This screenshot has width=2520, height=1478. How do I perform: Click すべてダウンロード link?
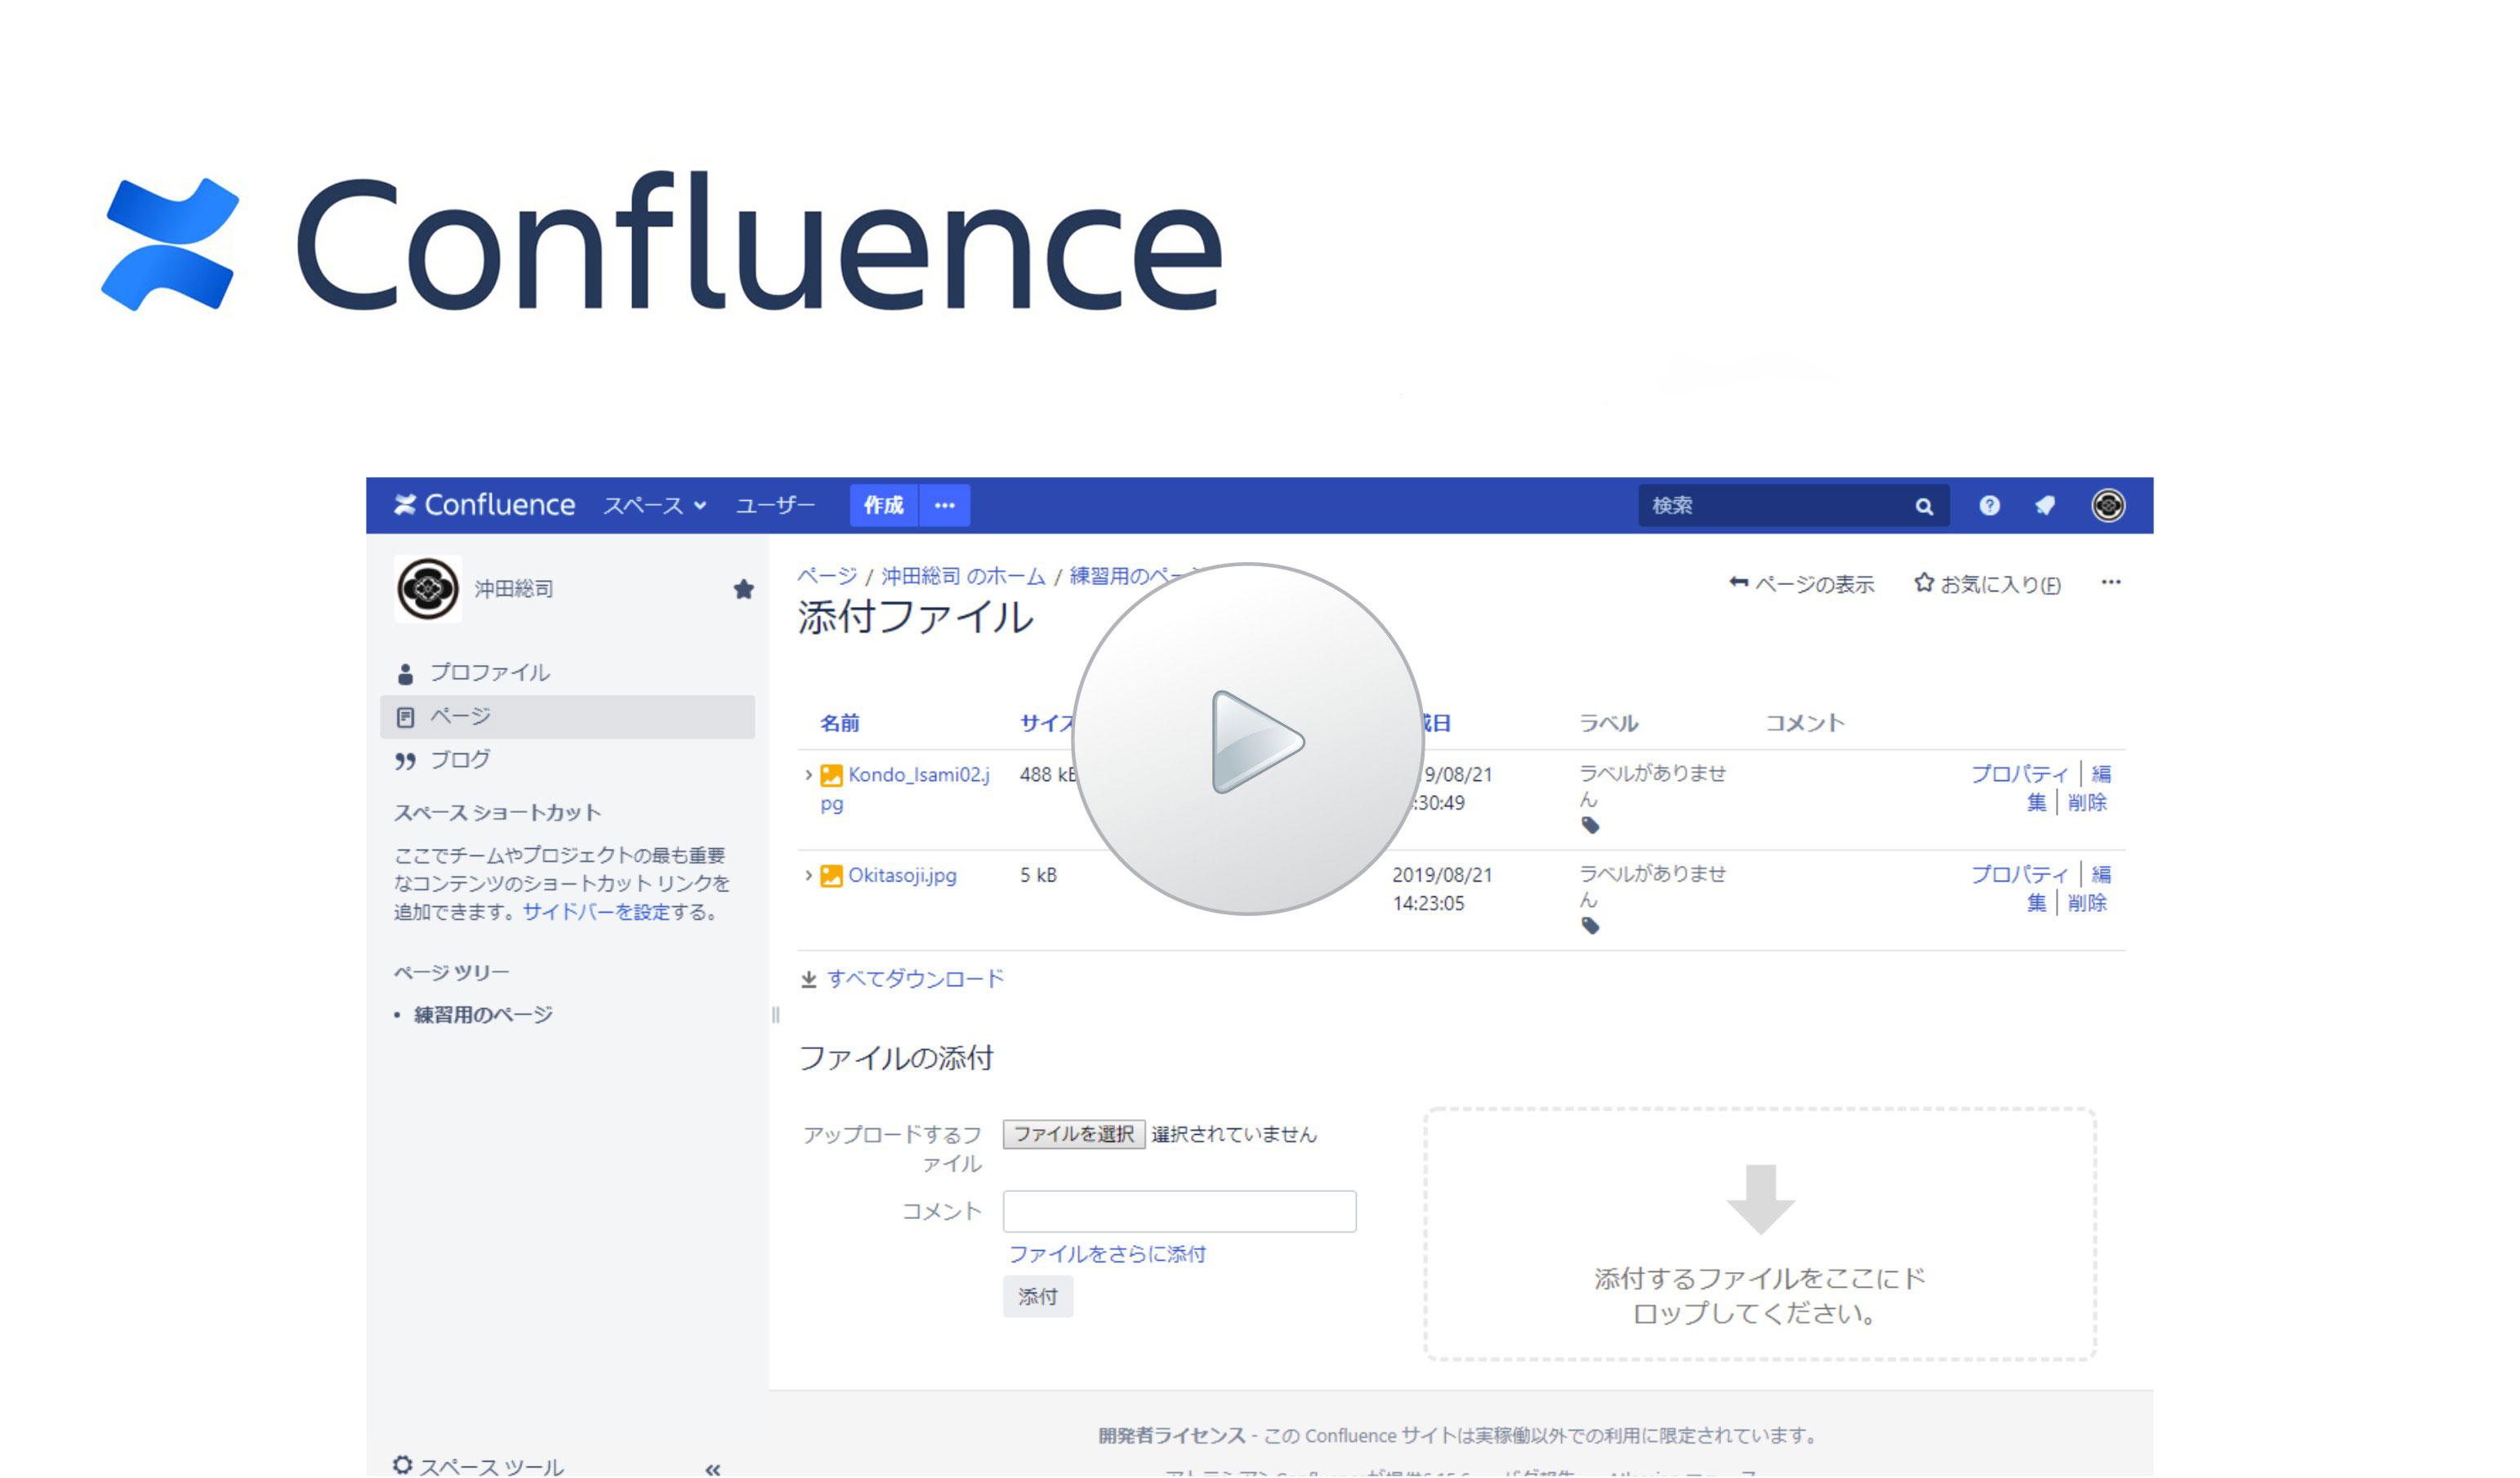click(x=915, y=979)
